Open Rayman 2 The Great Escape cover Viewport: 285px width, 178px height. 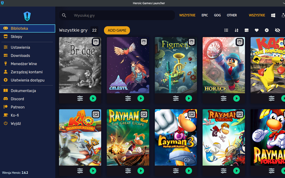point(128,138)
